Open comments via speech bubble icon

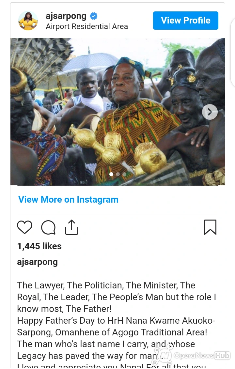tap(48, 227)
